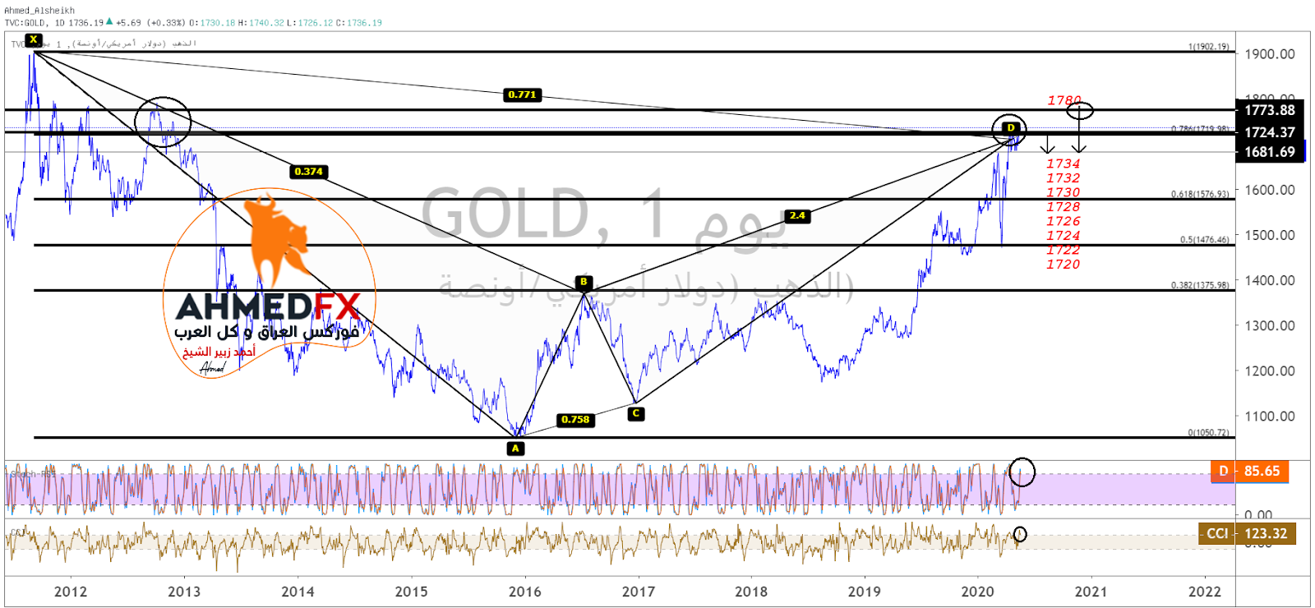The width and height of the screenshot is (1315, 608).
Task: Click 2015 on the time axis
Action: tap(411, 592)
